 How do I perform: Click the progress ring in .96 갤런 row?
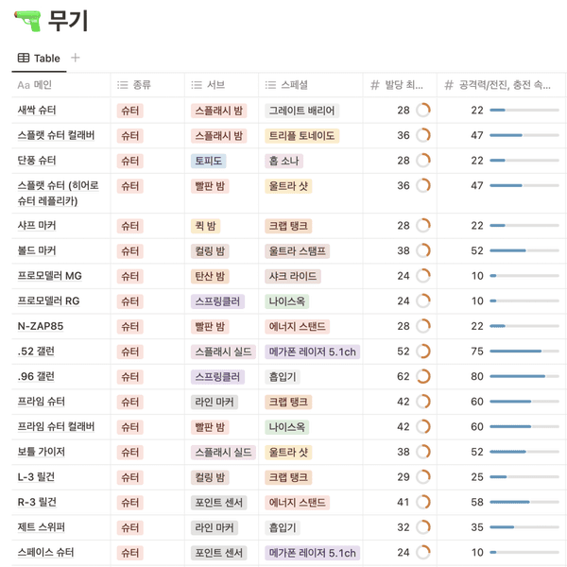tap(423, 376)
